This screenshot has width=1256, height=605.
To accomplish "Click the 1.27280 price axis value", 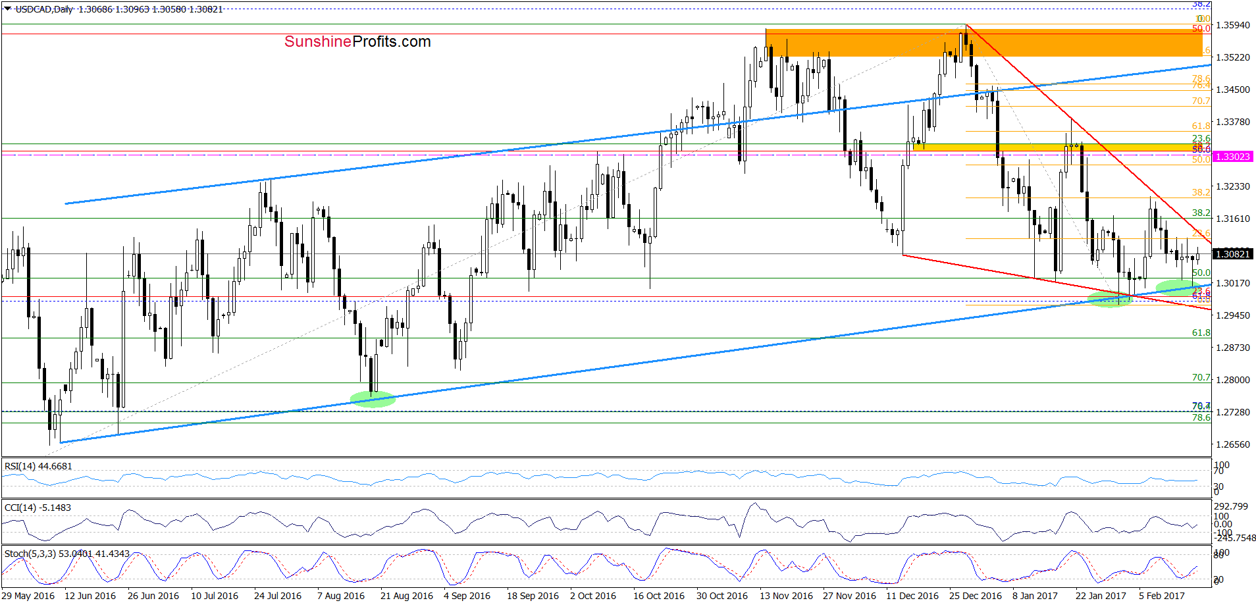I will 1233,412.
